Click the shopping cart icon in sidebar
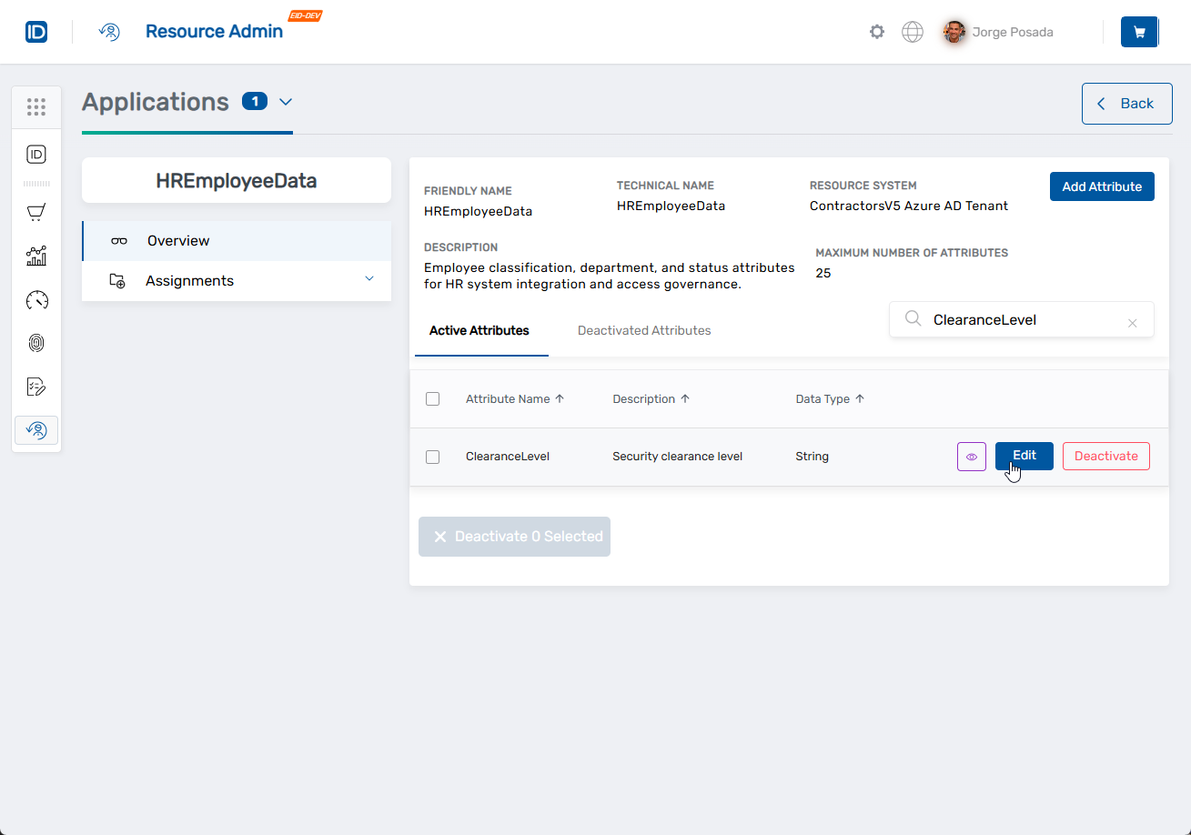 [x=36, y=213]
